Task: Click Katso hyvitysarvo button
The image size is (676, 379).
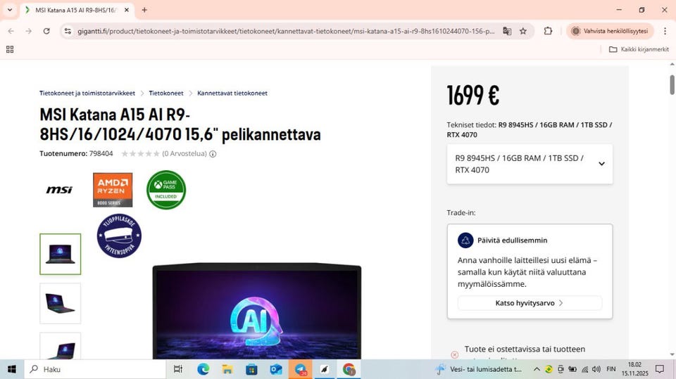Action: pyautogui.click(x=530, y=303)
